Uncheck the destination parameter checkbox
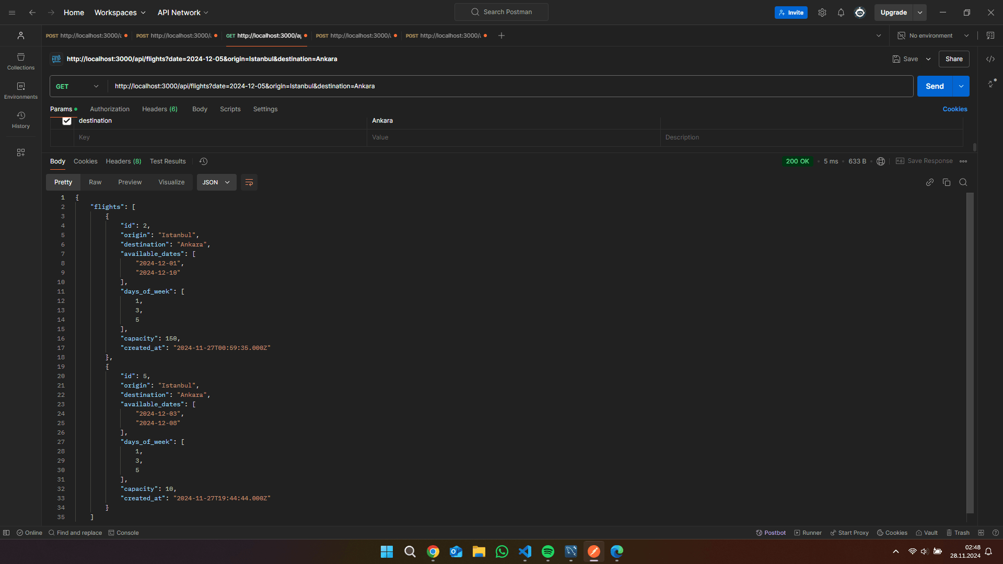The image size is (1003, 564). (x=67, y=121)
